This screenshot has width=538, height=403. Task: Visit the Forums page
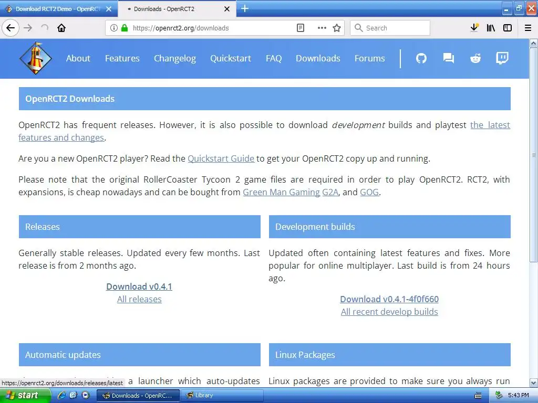click(x=369, y=58)
